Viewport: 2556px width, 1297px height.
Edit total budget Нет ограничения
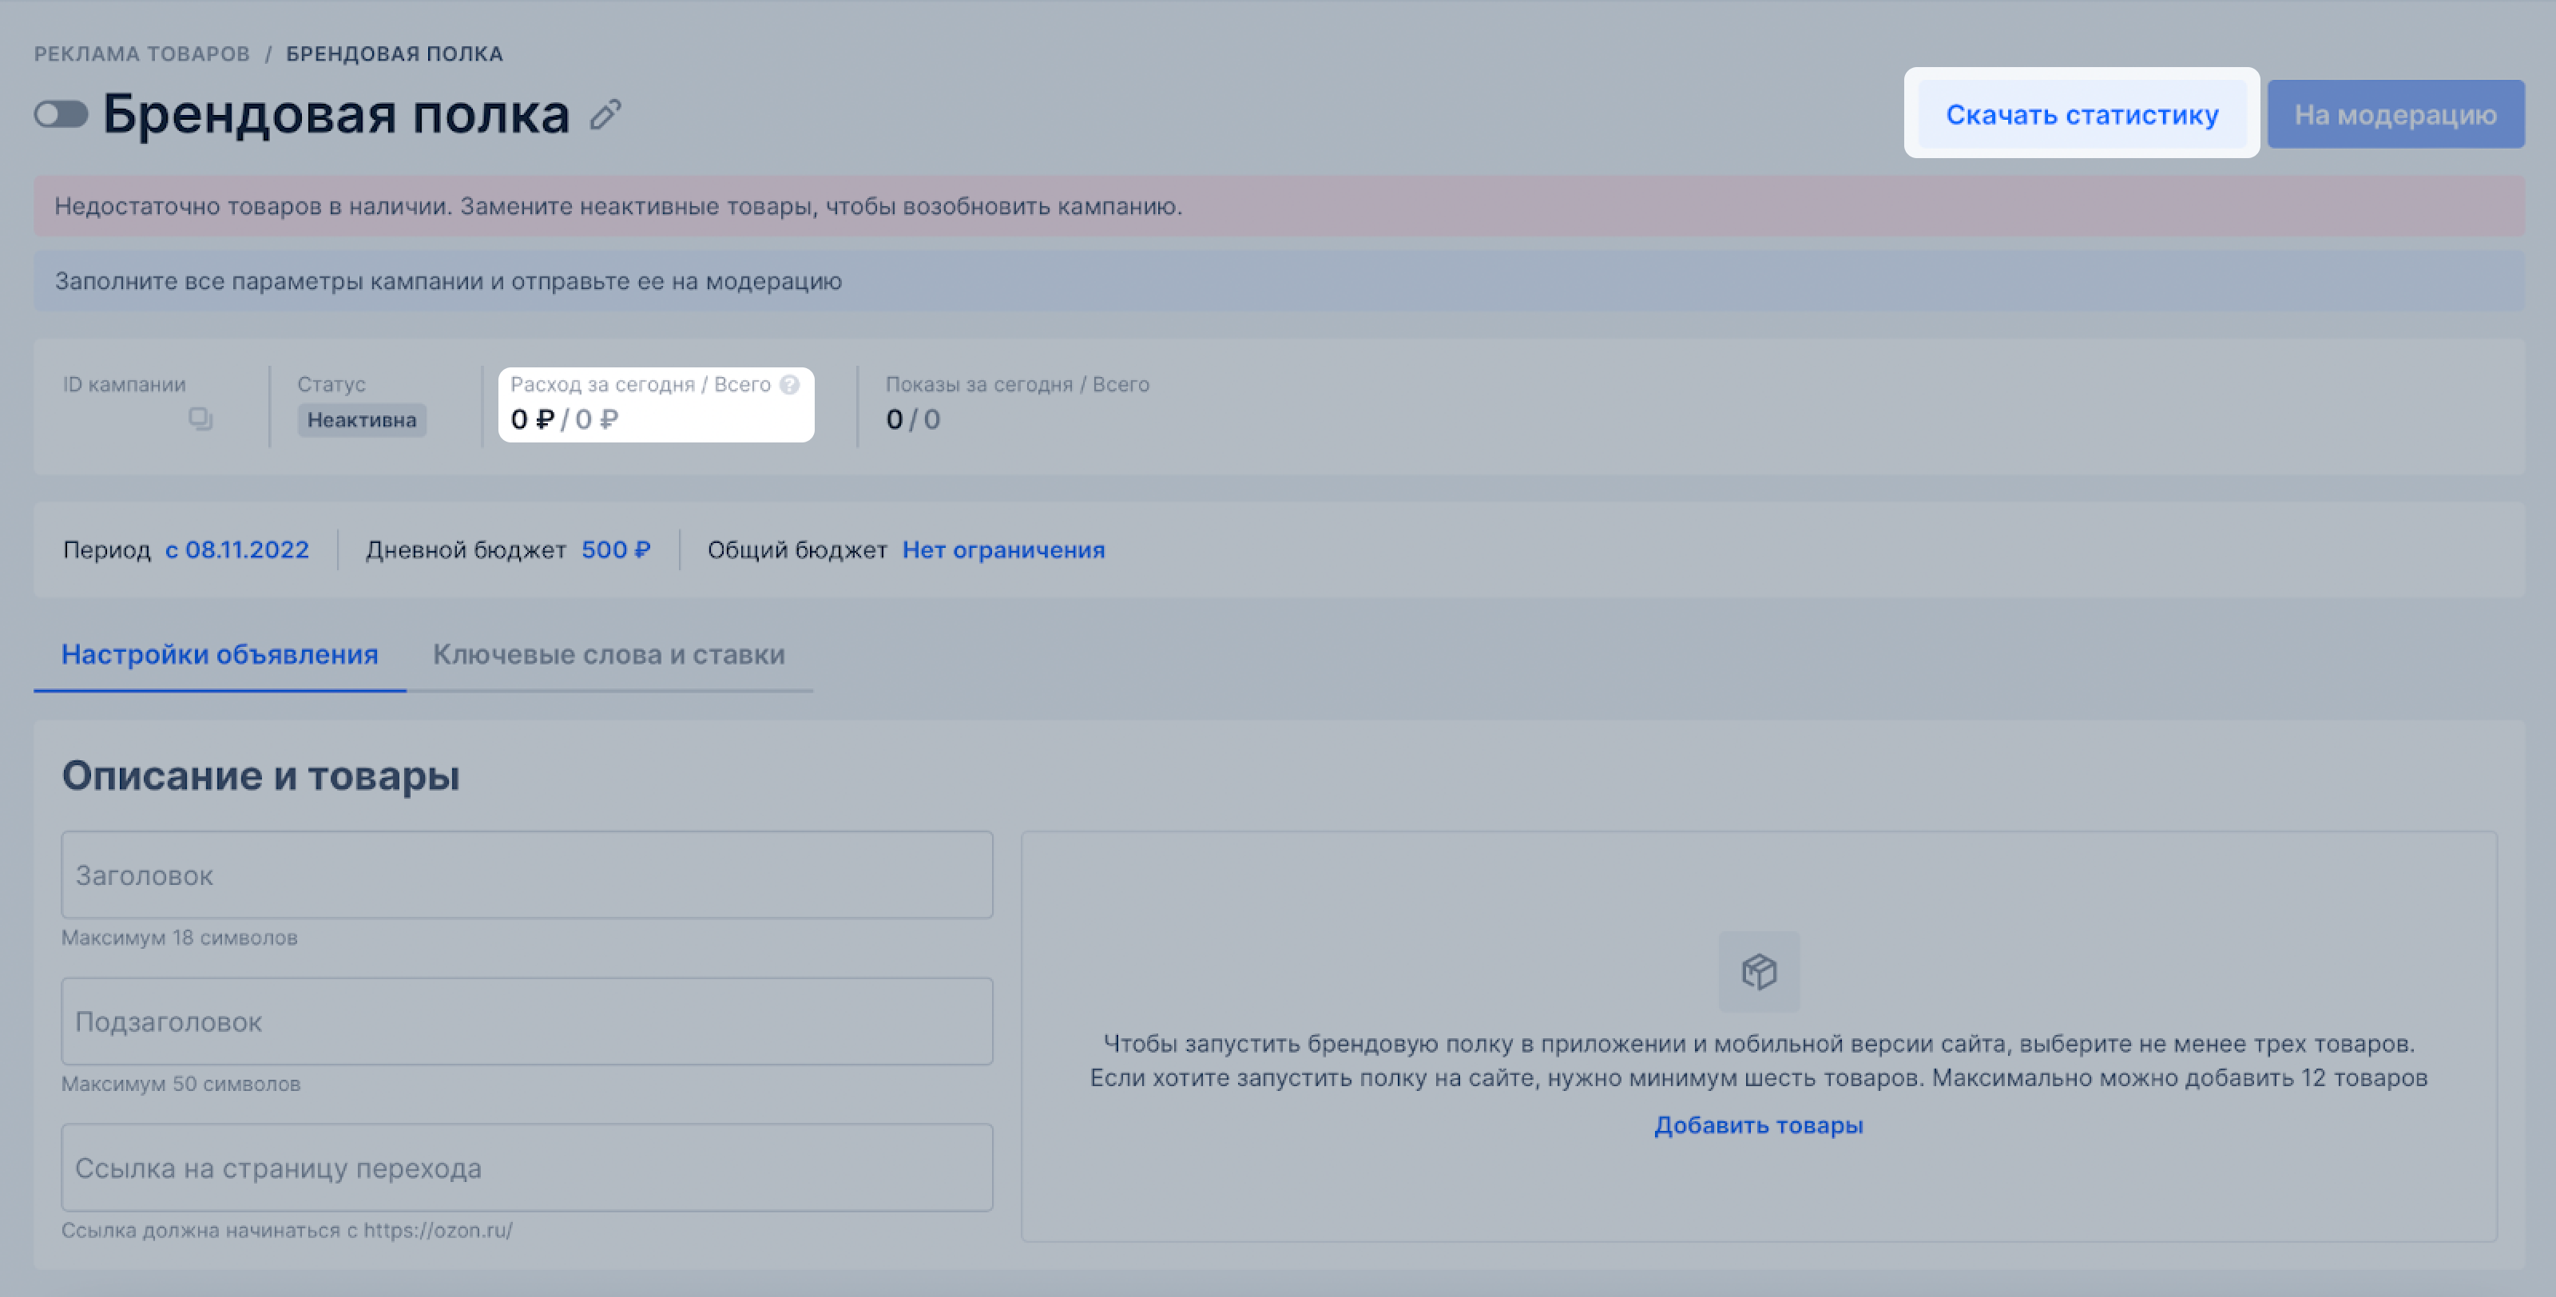coord(1003,549)
